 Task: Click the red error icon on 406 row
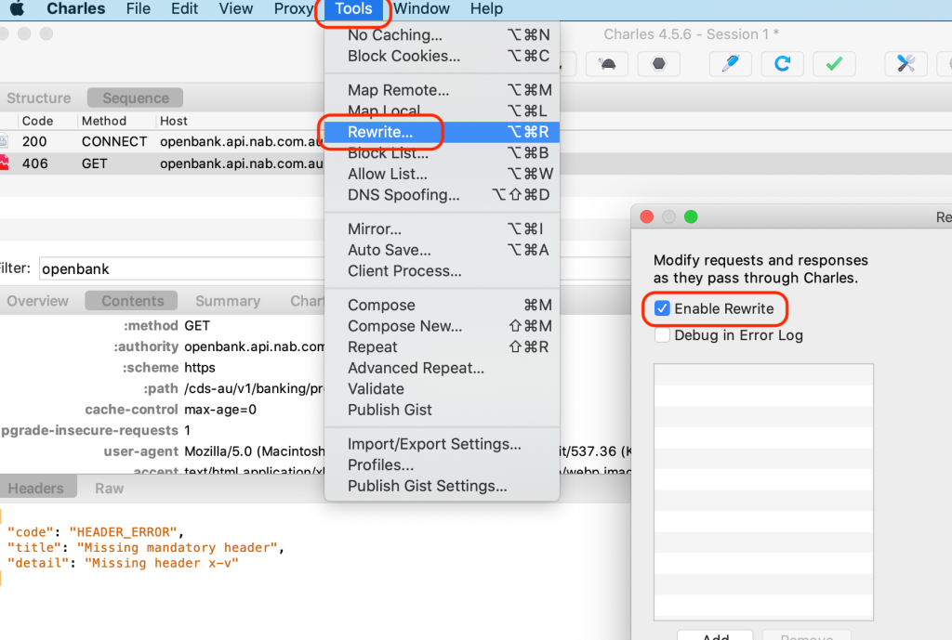coord(4,163)
